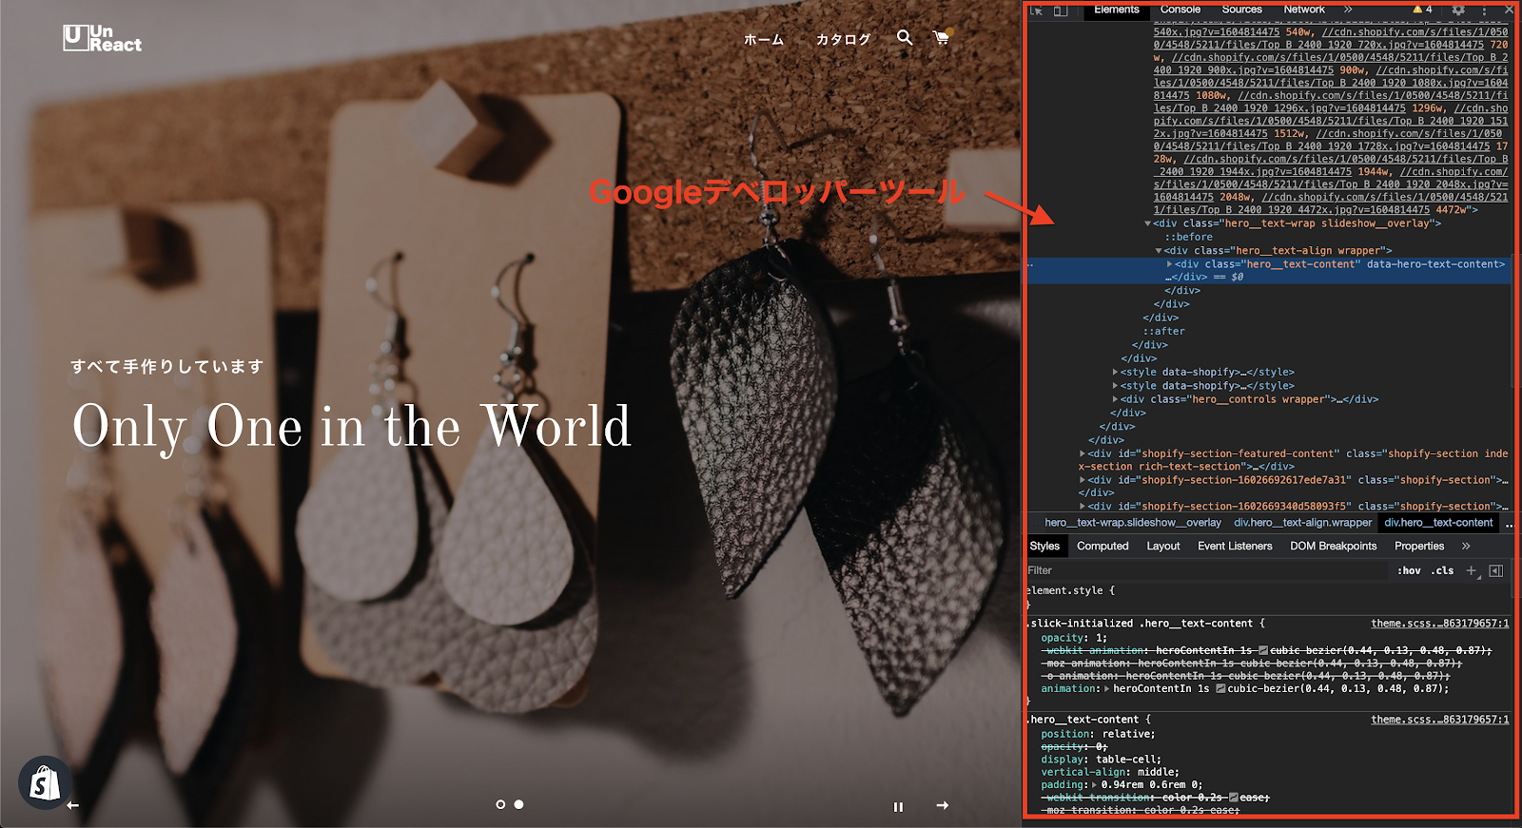Select the first slideshow dot indicator
The image size is (1522, 828).
(500, 804)
